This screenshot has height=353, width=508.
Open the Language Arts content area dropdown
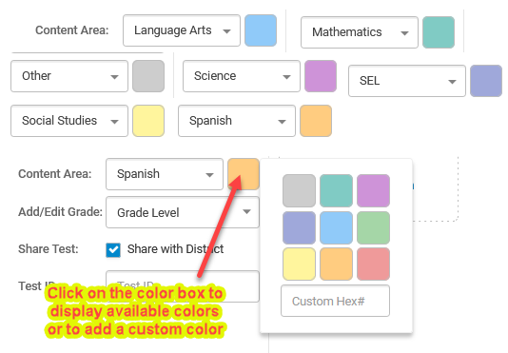pos(182,30)
